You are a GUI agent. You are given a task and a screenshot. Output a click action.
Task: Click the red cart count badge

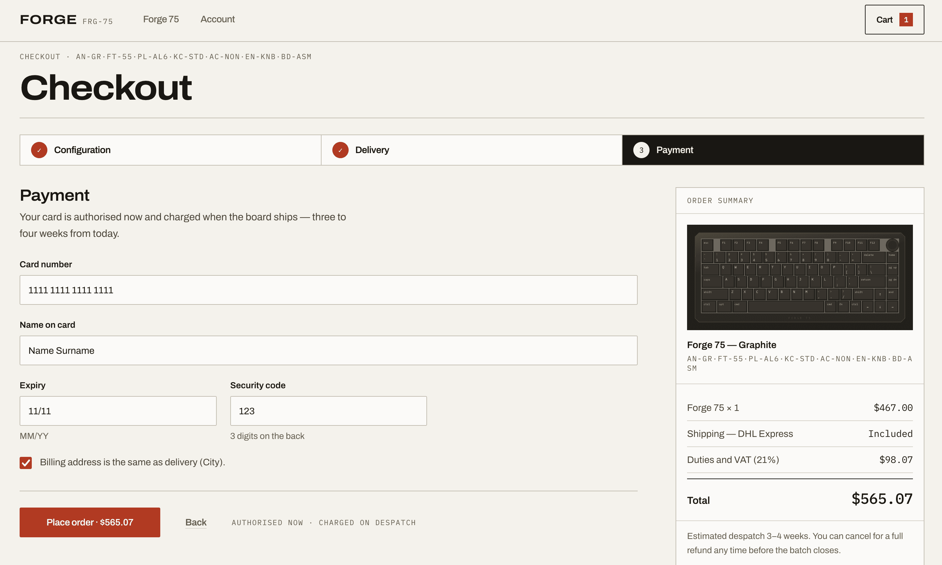906,20
